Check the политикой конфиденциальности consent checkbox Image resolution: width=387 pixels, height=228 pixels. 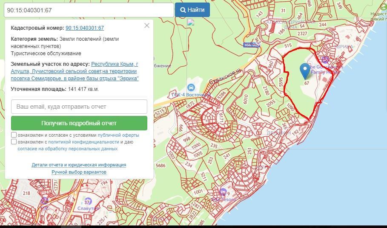coord(14,142)
